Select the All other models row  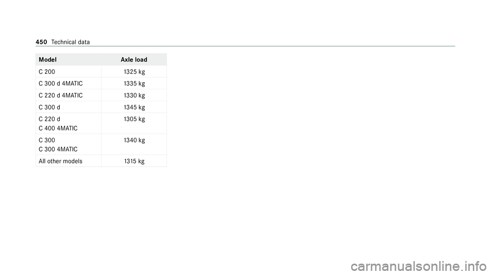[x=101, y=161]
